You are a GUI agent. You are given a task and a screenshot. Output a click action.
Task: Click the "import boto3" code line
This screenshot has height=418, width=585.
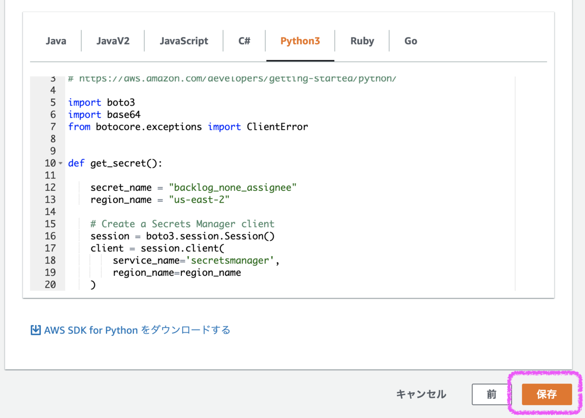point(101,103)
